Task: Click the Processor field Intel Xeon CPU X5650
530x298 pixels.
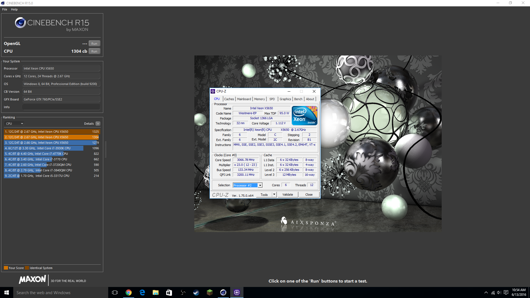Action: 61,68
